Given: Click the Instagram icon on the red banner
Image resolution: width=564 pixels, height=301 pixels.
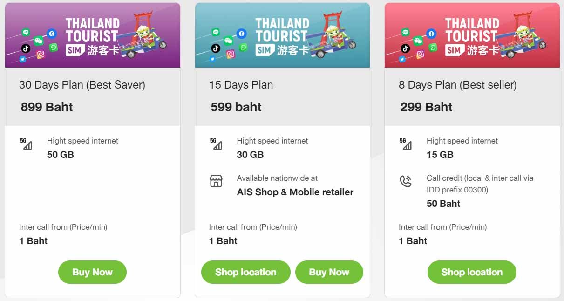Looking at the screenshot, I should (420, 54).
